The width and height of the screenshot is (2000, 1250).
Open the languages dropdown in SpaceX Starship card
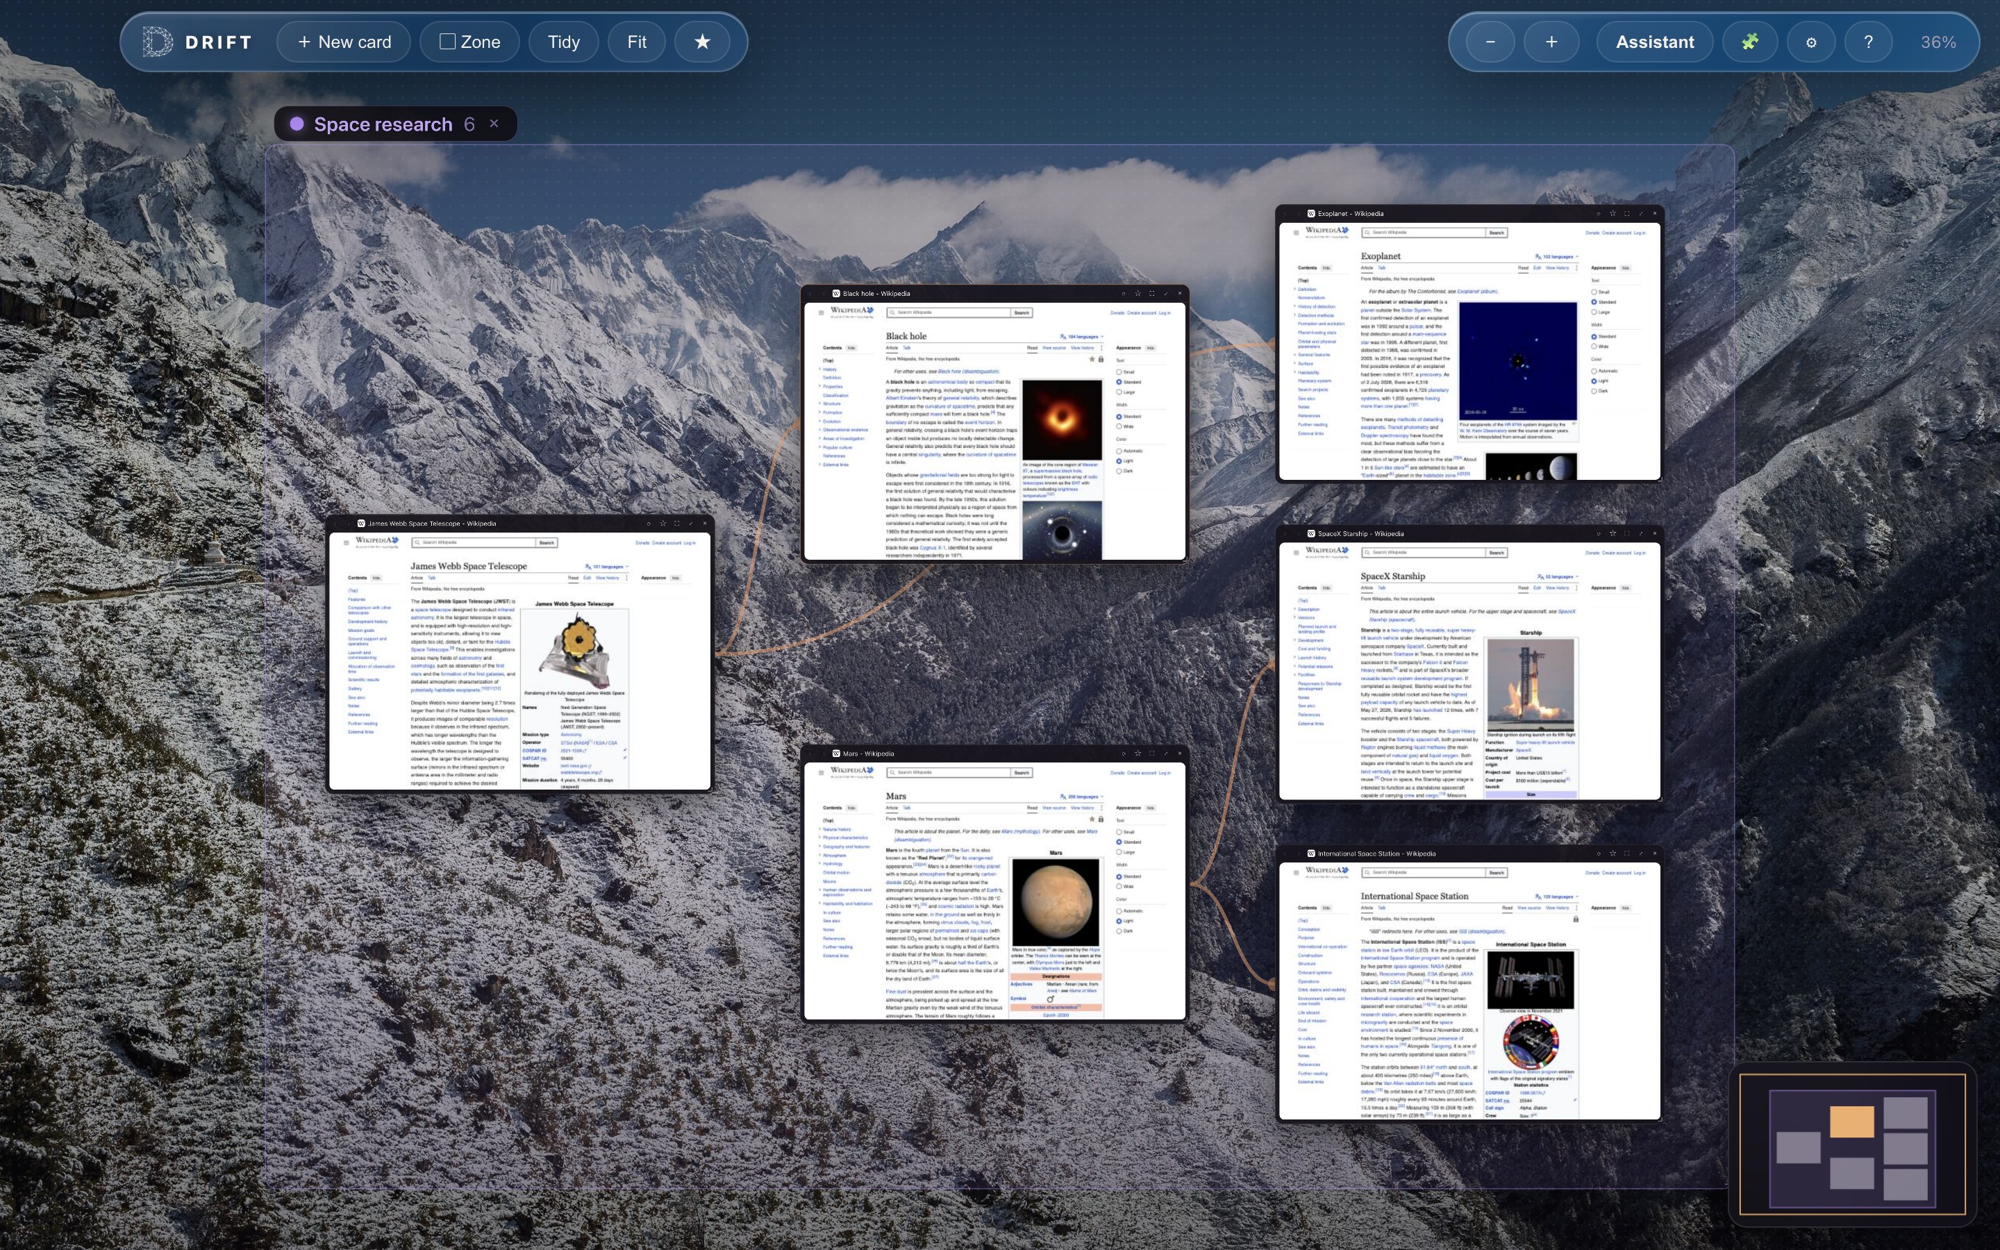(x=1558, y=576)
